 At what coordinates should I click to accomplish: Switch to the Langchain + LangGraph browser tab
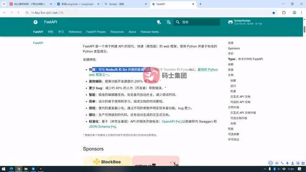[x=77, y=4]
